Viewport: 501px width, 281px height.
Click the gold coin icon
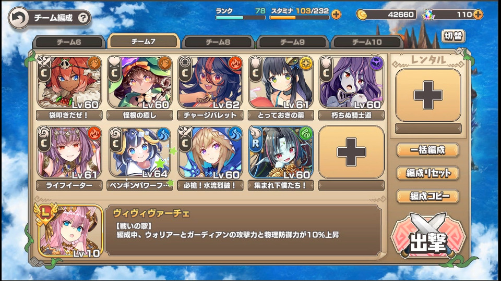pyautogui.click(x=361, y=15)
